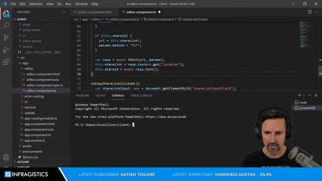Screen dimensions: 322x181
Task: Open the Extensions view
Action: (x=6, y=62)
